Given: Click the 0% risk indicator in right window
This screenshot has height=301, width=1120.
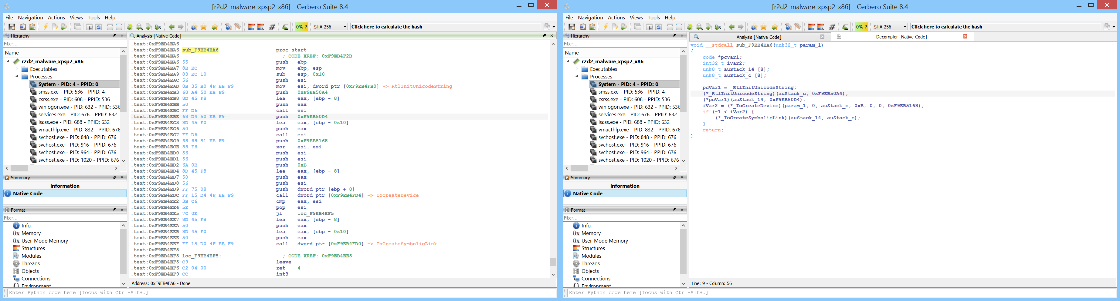Looking at the screenshot, I should tap(861, 27).
